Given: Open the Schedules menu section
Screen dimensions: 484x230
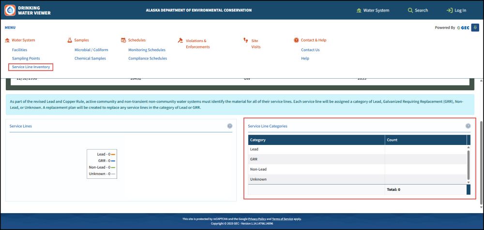Looking at the screenshot, I should click(136, 40).
